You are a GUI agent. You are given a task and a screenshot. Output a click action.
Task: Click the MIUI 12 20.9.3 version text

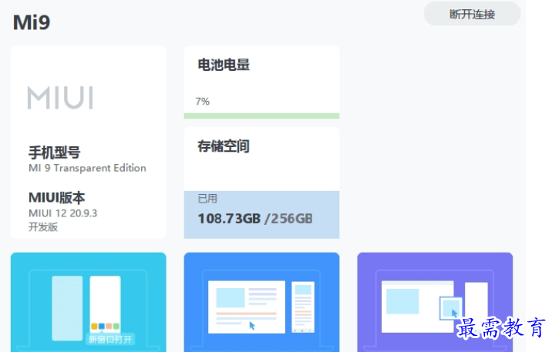point(62,213)
